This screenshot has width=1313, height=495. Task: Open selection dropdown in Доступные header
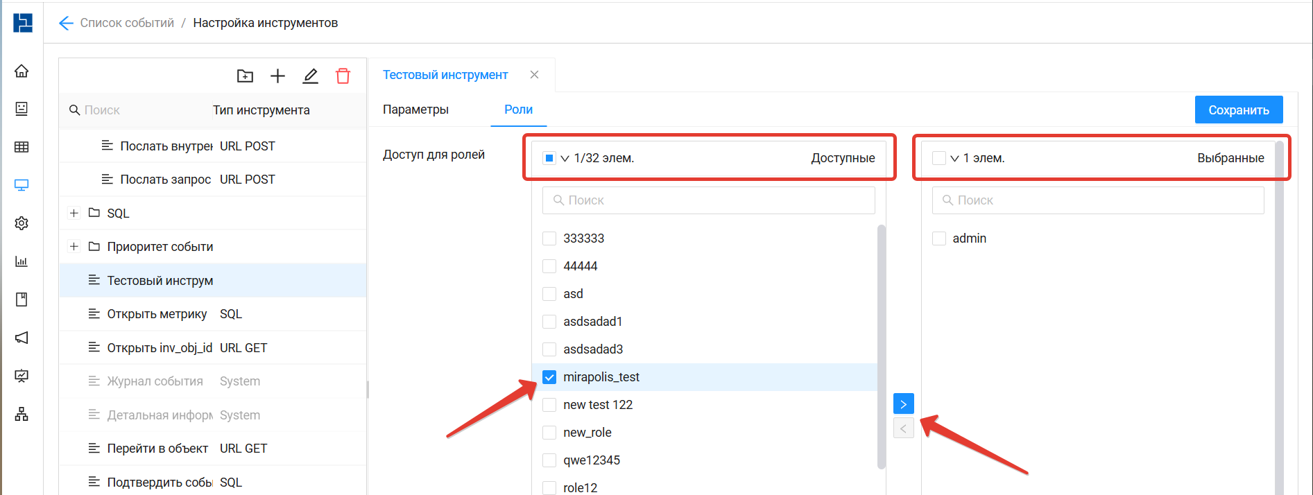pos(565,159)
